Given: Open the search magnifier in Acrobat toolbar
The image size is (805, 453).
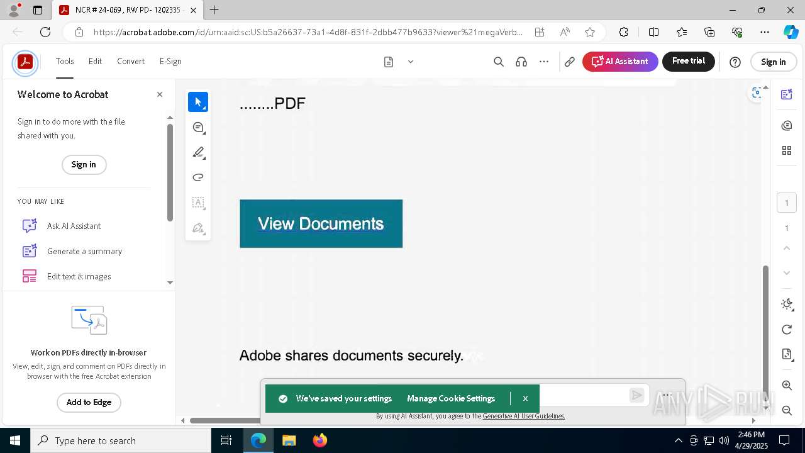Looking at the screenshot, I should [499, 62].
